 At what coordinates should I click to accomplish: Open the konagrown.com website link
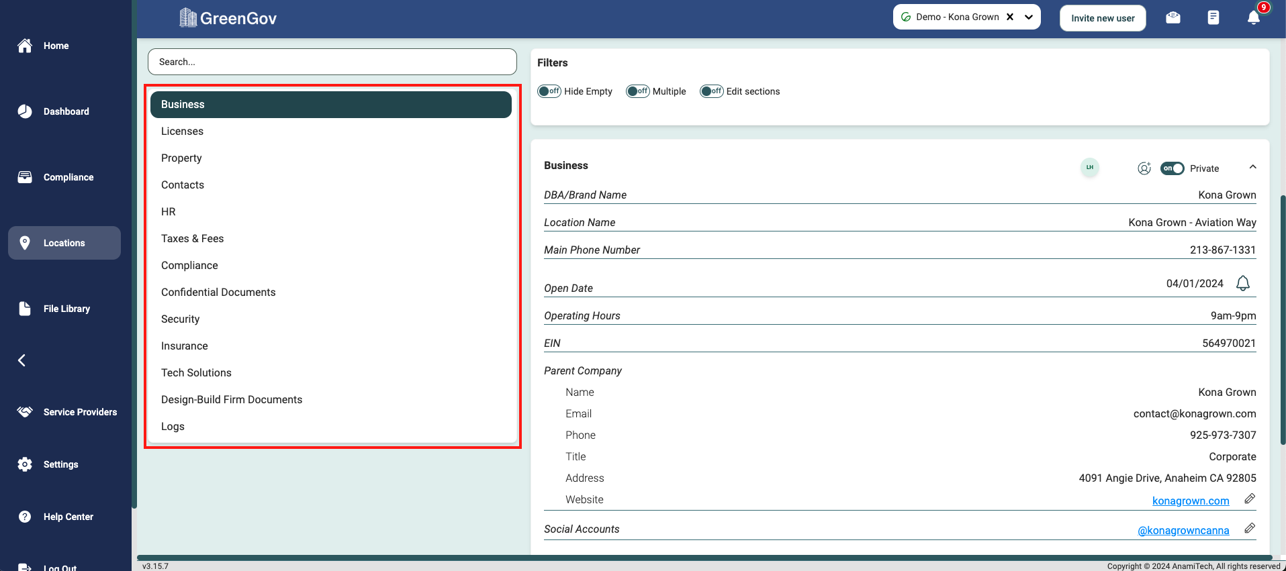point(1191,501)
